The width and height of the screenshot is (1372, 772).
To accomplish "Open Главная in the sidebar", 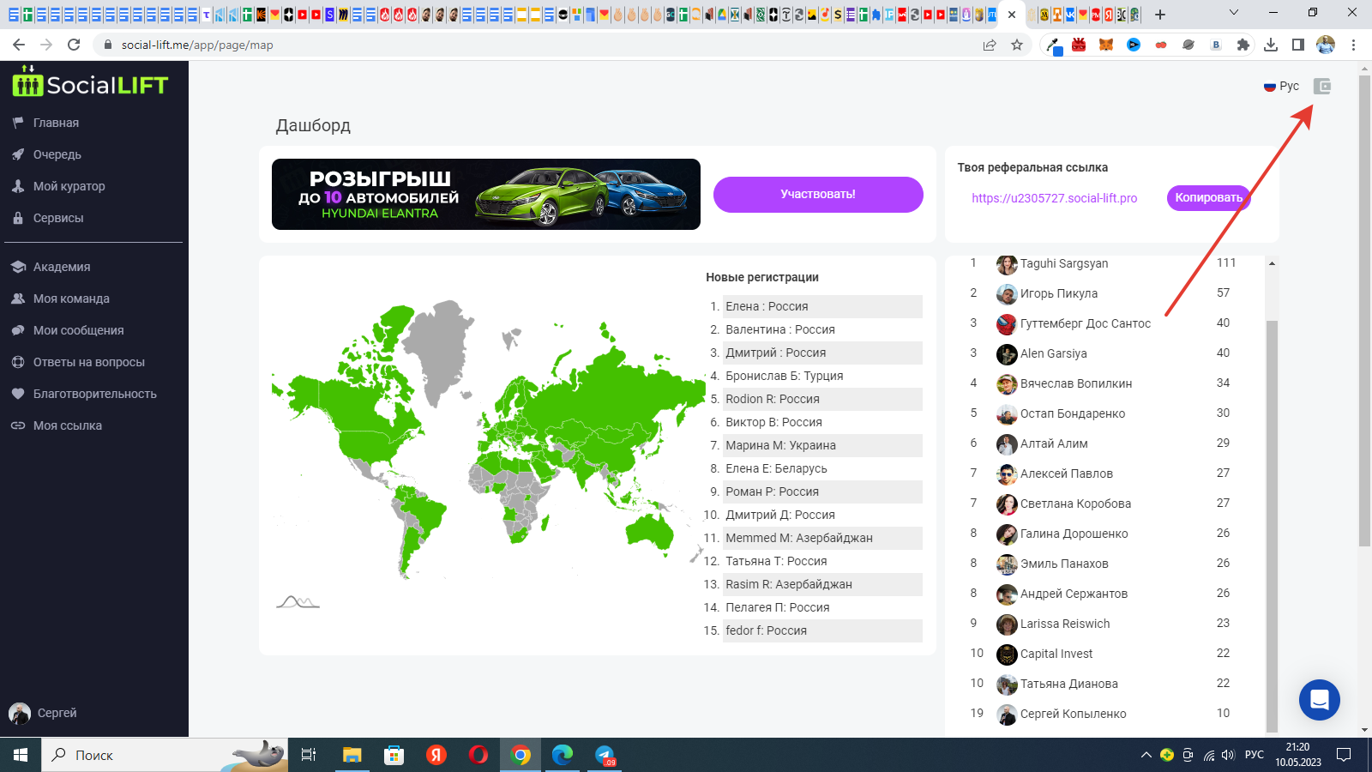I will pos(56,123).
